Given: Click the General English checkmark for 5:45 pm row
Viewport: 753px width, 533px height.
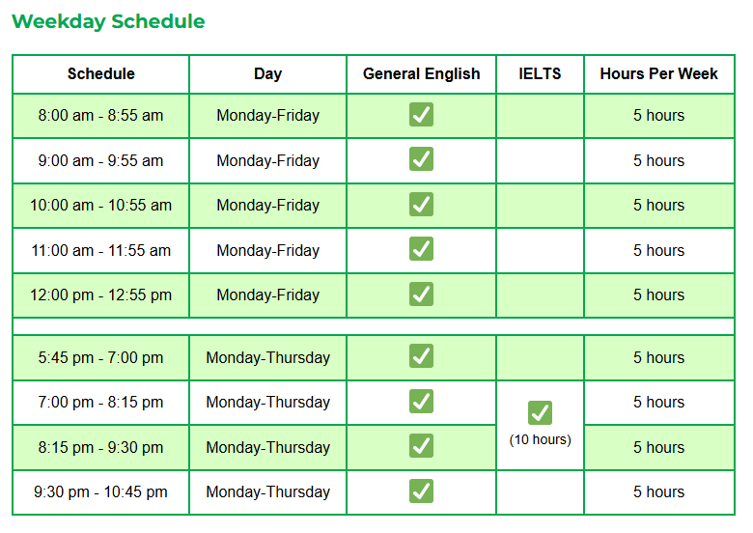Looking at the screenshot, I should (x=421, y=356).
